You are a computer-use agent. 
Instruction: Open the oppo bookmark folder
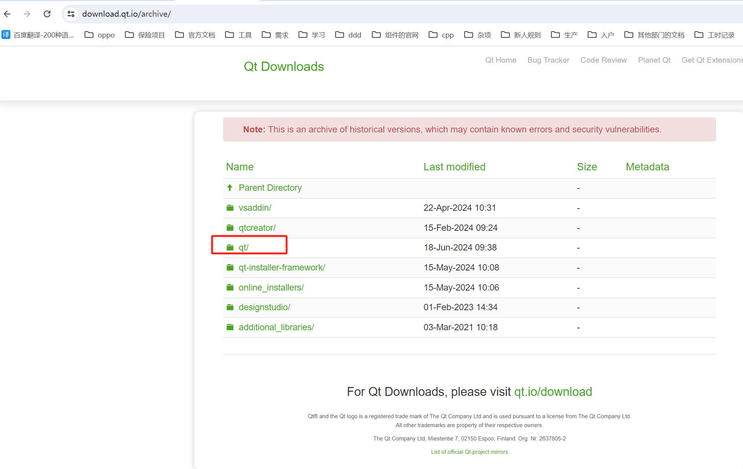100,35
